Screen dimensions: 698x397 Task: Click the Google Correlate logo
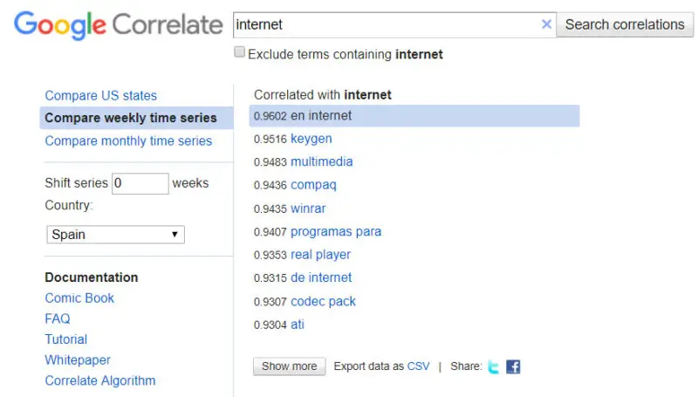tap(119, 25)
